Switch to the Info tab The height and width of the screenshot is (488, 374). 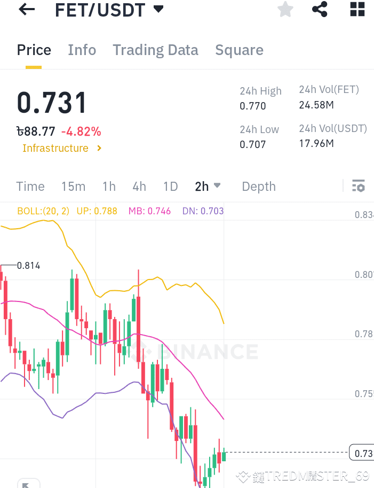82,50
